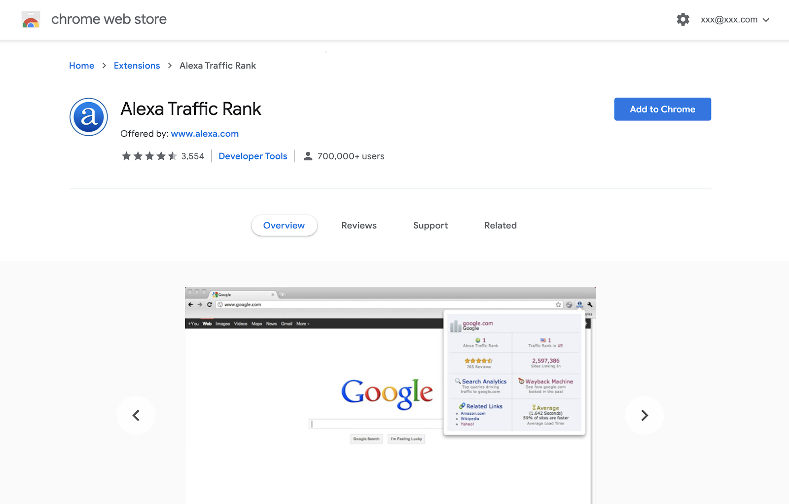
Task: Click the Chrome Web Store logo icon
Action: (x=31, y=20)
